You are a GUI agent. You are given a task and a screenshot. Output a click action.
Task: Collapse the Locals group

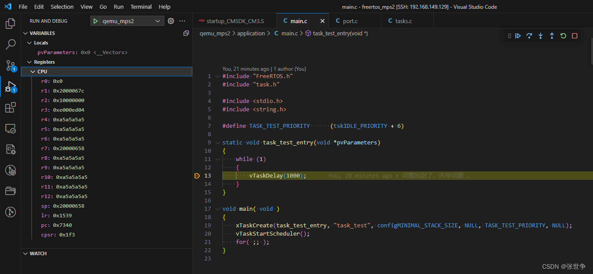[30, 43]
